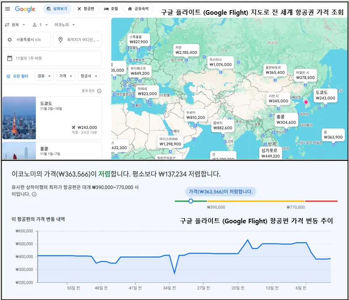This screenshot has width=349, height=300.
Task: Switch to the 공유숙박 vacation rentals tab
Action: point(138,9)
